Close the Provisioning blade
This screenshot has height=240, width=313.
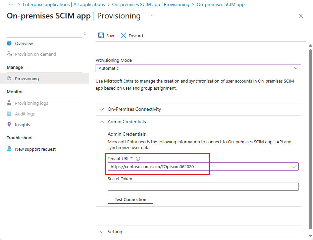[301, 16]
